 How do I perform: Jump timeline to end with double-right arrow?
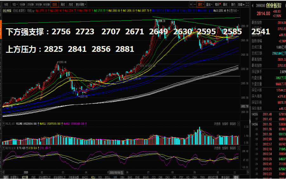point(248,172)
